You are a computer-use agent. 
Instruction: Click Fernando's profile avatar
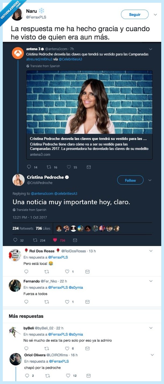point(15,285)
